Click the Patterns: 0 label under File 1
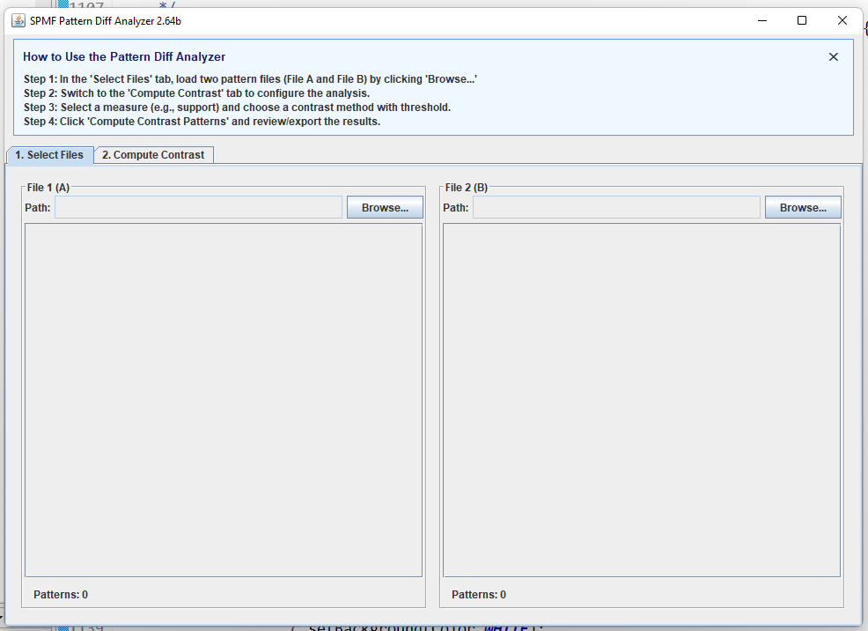868x631 pixels. point(61,595)
